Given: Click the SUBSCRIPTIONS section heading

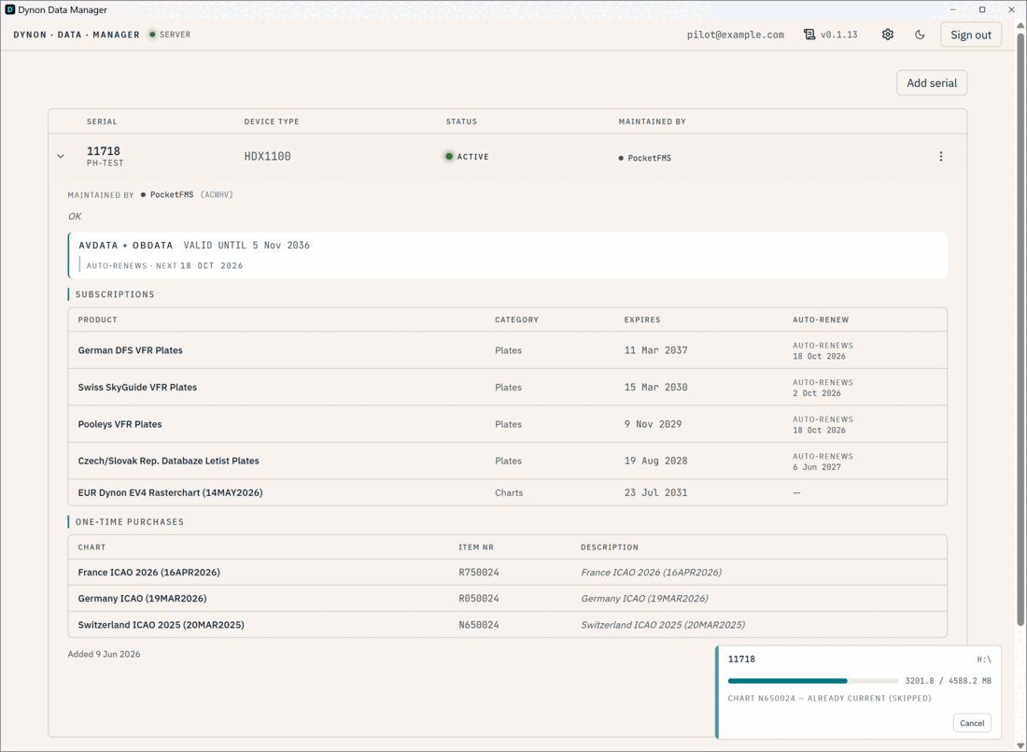Looking at the screenshot, I should [x=115, y=294].
